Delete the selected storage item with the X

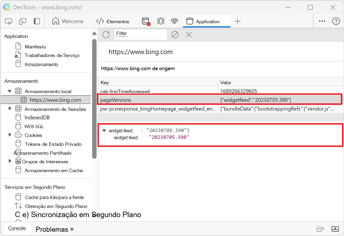point(189,34)
